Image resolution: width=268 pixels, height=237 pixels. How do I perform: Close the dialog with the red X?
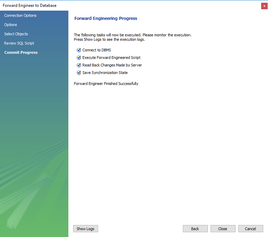click(264, 6)
